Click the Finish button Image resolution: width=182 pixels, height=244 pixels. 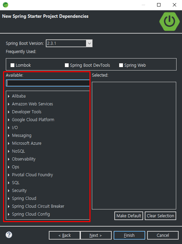(x=129, y=235)
